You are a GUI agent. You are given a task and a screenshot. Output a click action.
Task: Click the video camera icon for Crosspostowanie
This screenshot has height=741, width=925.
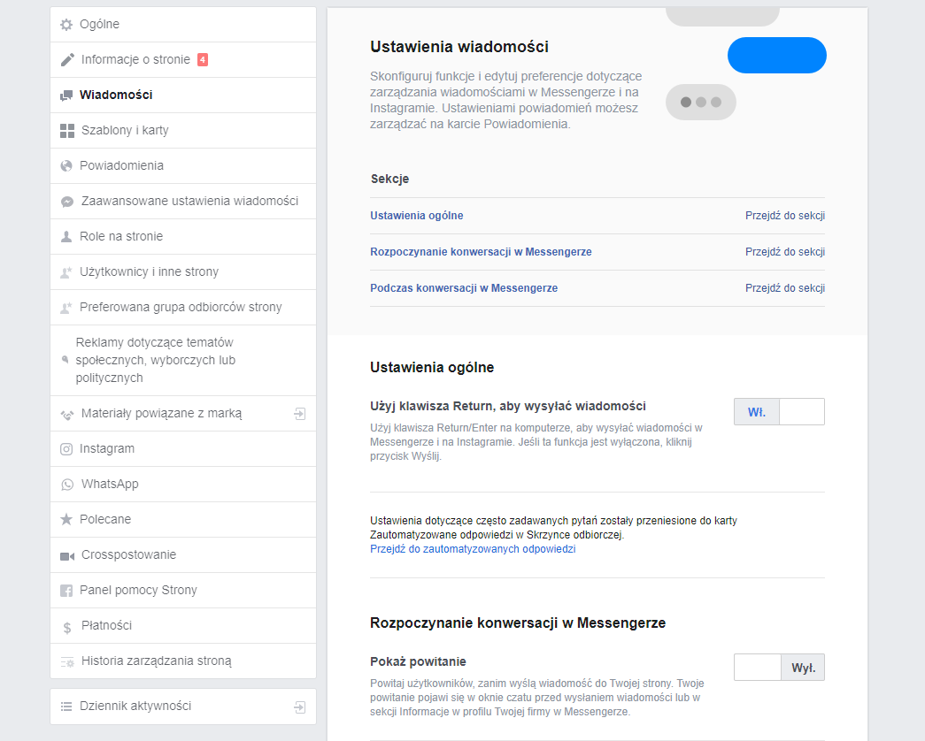66,554
